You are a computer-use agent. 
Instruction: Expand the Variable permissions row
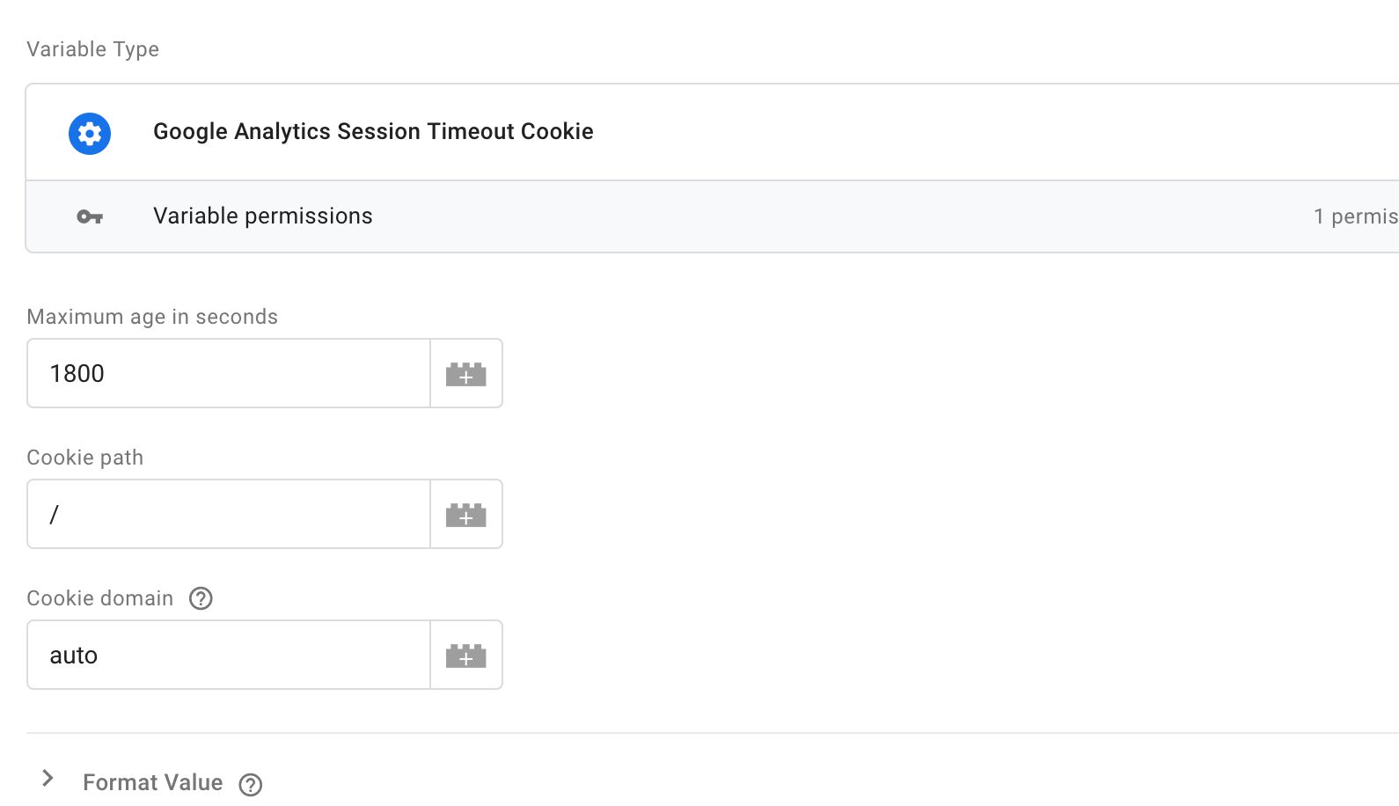click(712, 216)
